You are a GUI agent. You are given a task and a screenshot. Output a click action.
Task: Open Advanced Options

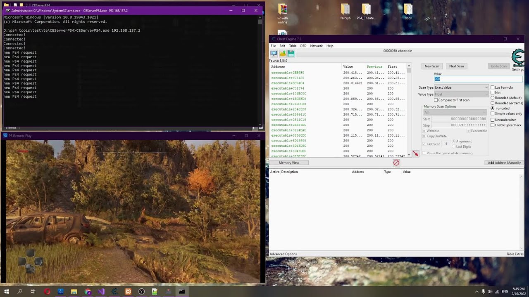click(x=283, y=254)
